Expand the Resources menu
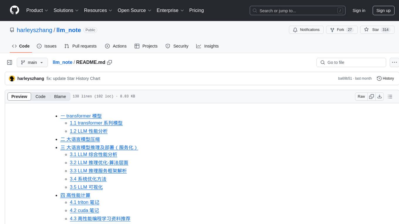Image resolution: width=399 pixels, height=224 pixels. [x=98, y=10]
